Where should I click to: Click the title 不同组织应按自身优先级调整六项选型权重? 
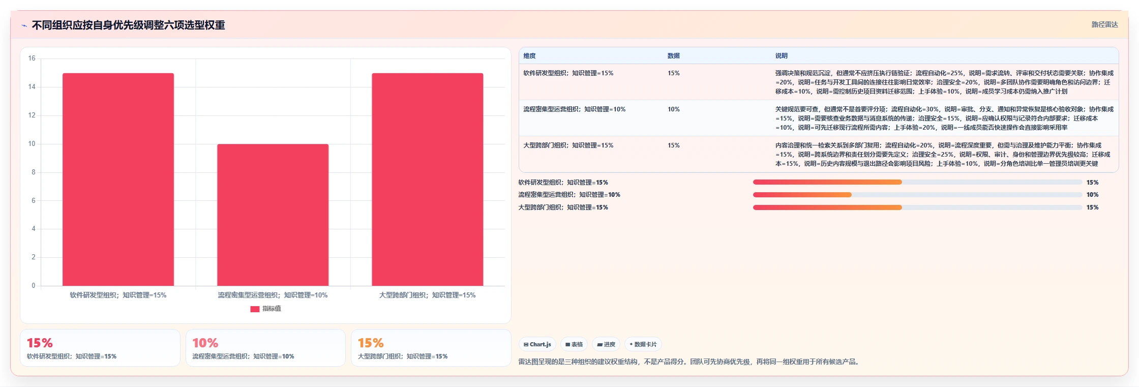(x=128, y=25)
